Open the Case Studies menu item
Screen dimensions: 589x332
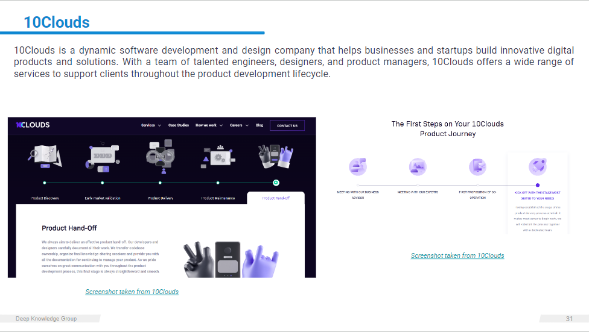click(179, 125)
